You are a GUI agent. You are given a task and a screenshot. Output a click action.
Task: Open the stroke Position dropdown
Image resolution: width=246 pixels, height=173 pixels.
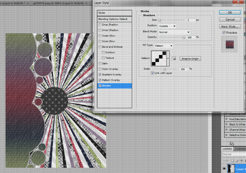167,26
